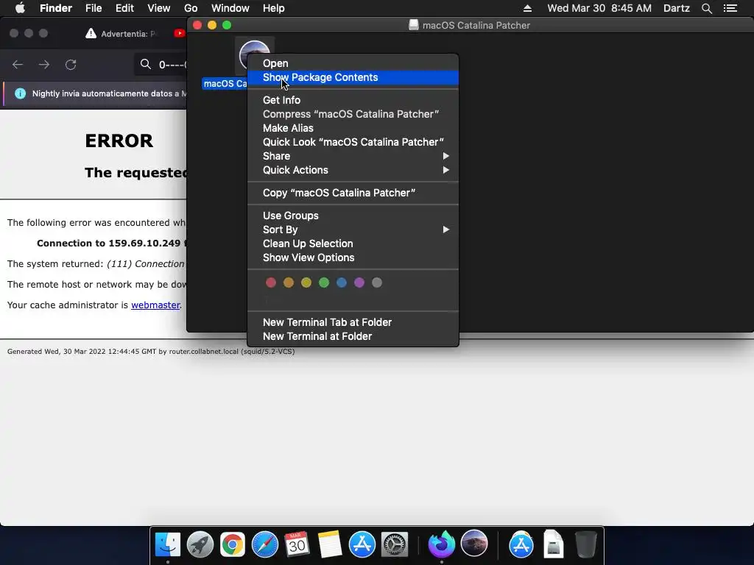The height and width of the screenshot is (565, 754).
Task: Open Spotlight search in menu bar
Action: coord(706,8)
